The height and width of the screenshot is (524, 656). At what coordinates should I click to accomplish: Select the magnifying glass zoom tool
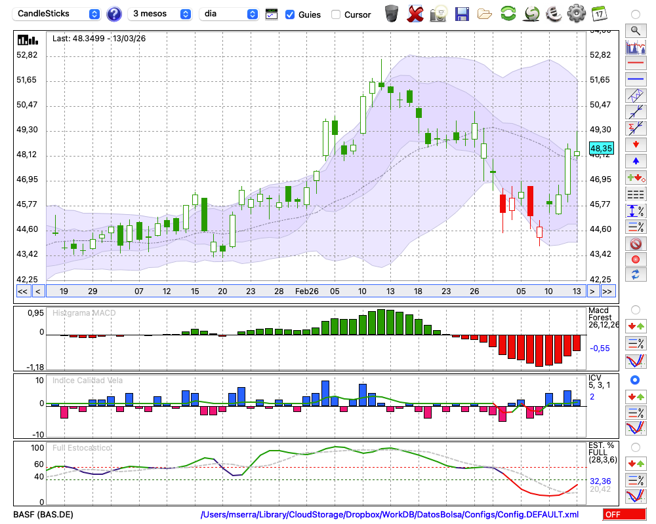[635, 30]
